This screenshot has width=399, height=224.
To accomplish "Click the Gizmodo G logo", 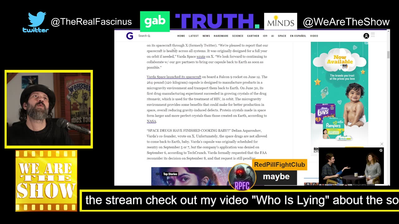I will click(x=130, y=36).
